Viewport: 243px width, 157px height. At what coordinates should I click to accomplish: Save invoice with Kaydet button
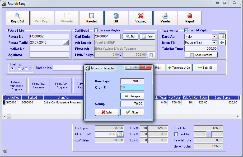pyautogui.click(x=91, y=18)
